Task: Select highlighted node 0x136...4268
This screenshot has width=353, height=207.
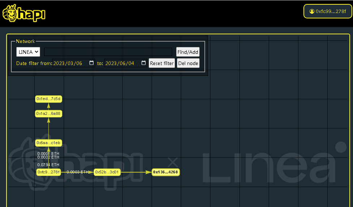Action: [166, 172]
